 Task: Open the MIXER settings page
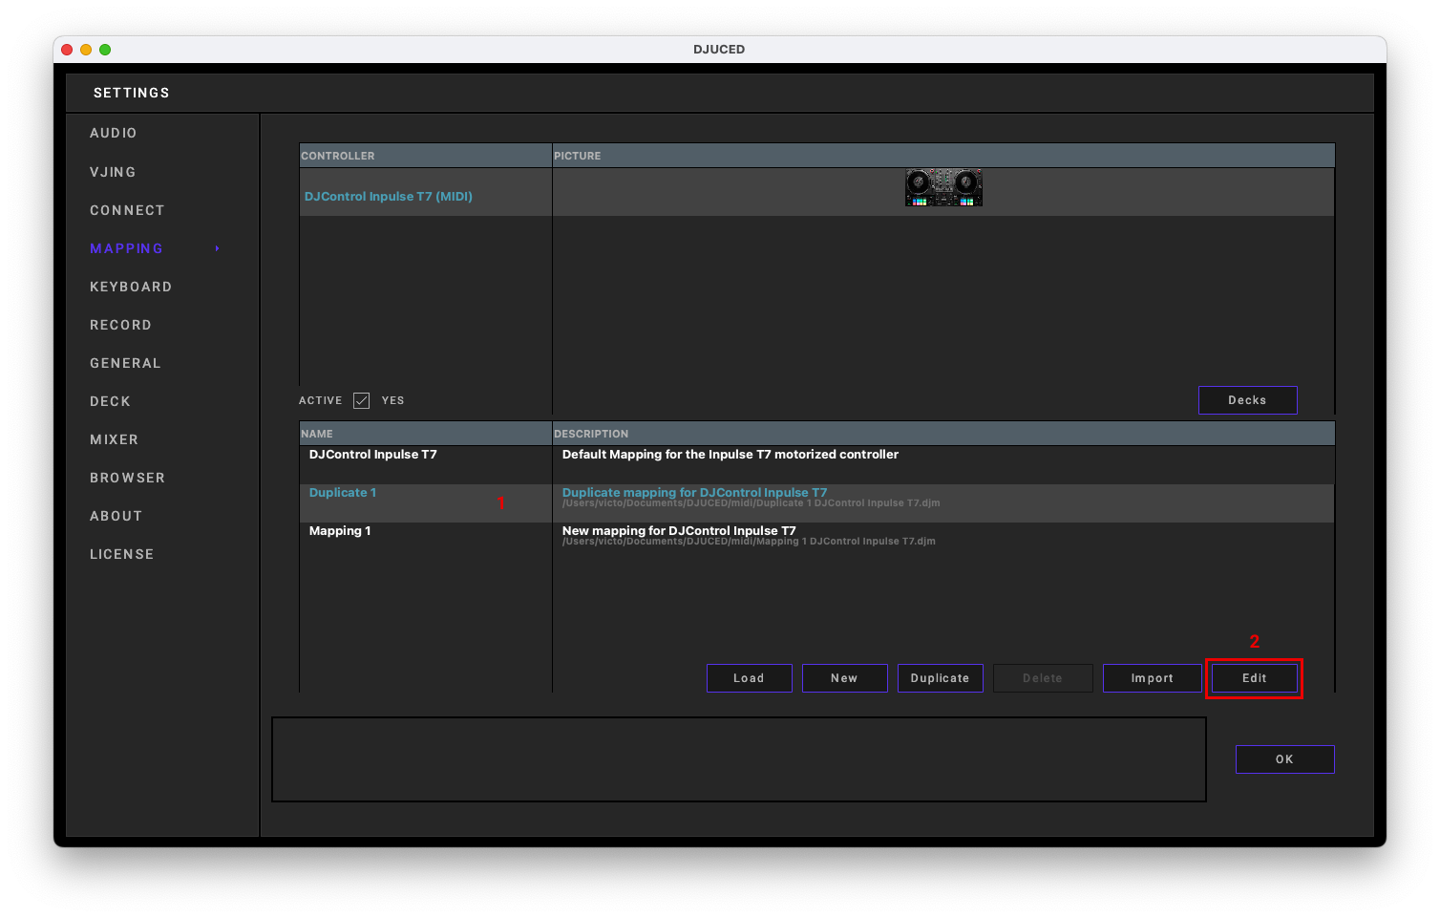coord(114,439)
